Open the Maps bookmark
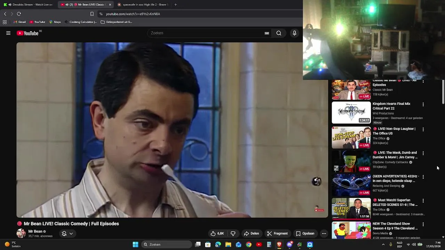 tap(55, 22)
